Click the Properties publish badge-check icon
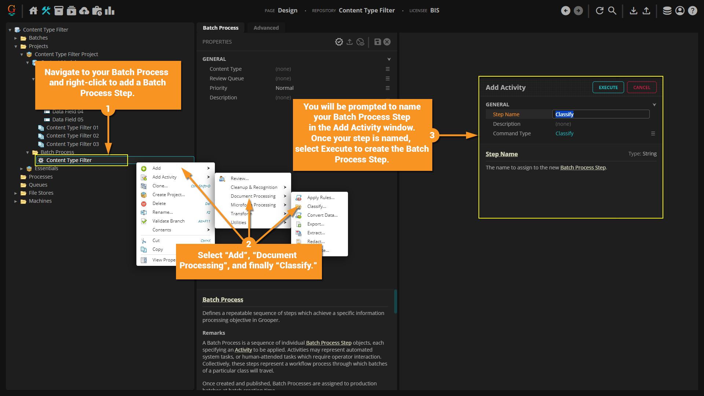704x396 pixels. pos(339,42)
